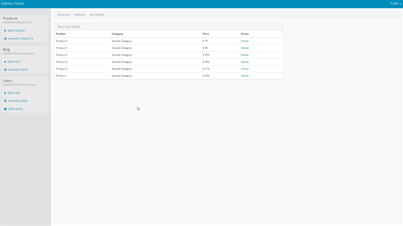Click the Admin Panel title
The image size is (403, 226).
[x=12, y=3]
